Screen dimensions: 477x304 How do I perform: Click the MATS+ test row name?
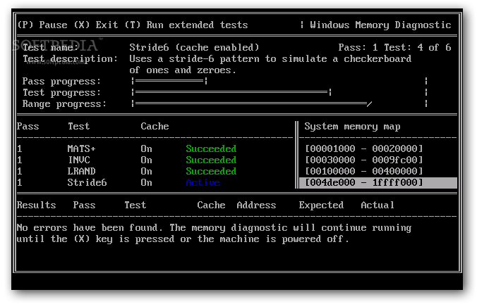pyautogui.click(x=81, y=148)
